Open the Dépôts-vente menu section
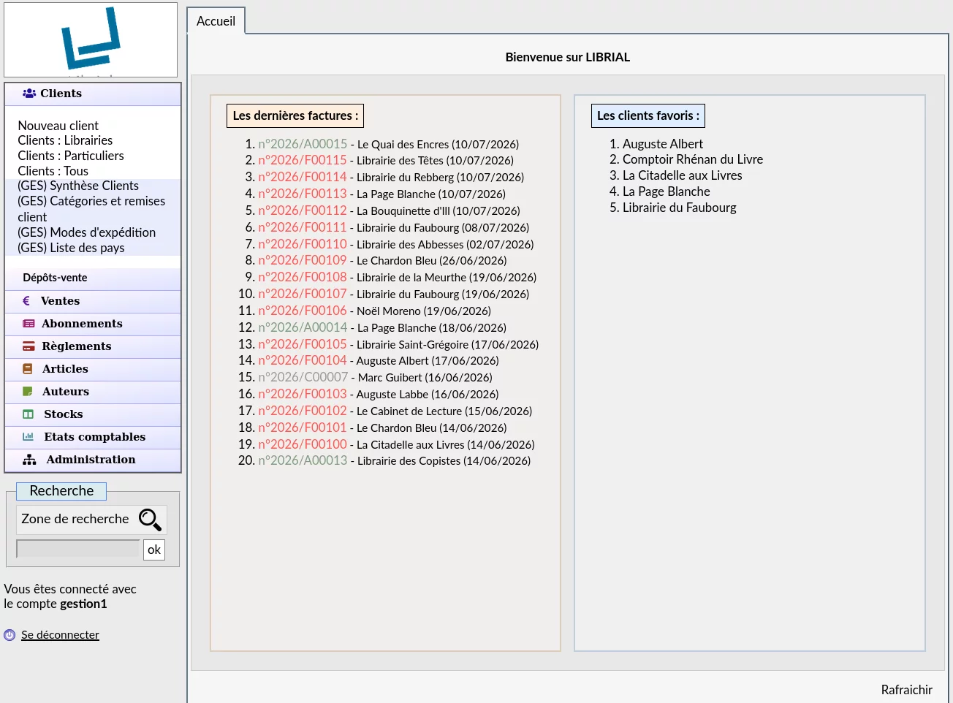This screenshot has width=953, height=703. [x=93, y=278]
